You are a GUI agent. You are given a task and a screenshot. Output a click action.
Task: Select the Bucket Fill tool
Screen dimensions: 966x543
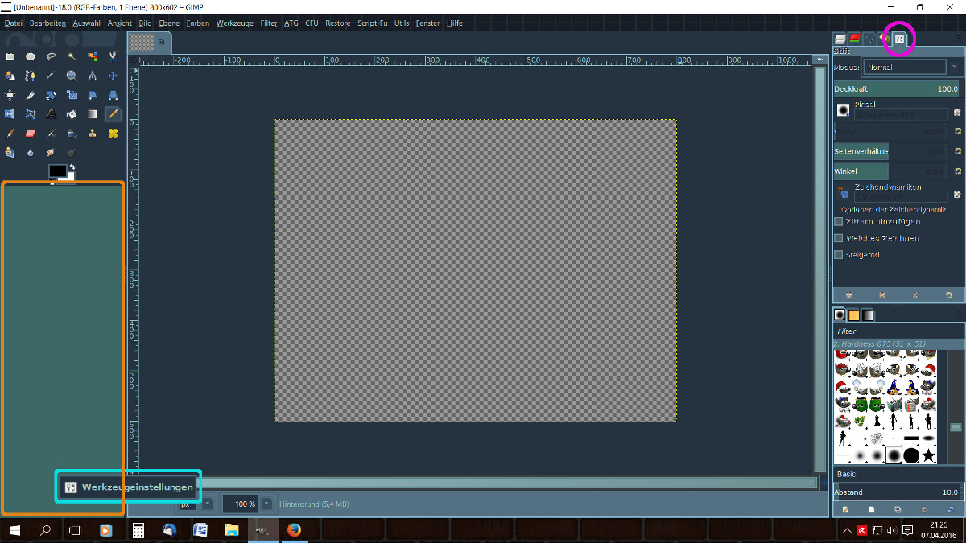tap(72, 114)
